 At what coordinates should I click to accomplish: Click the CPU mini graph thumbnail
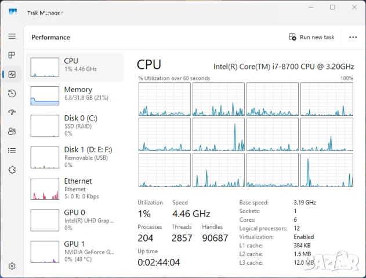(x=45, y=67)
